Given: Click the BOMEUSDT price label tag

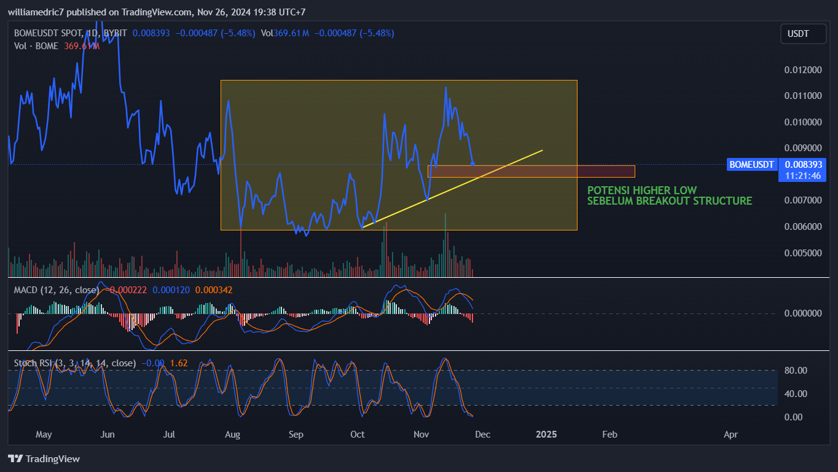Looking at the screenshot, I should click(751, 165).
